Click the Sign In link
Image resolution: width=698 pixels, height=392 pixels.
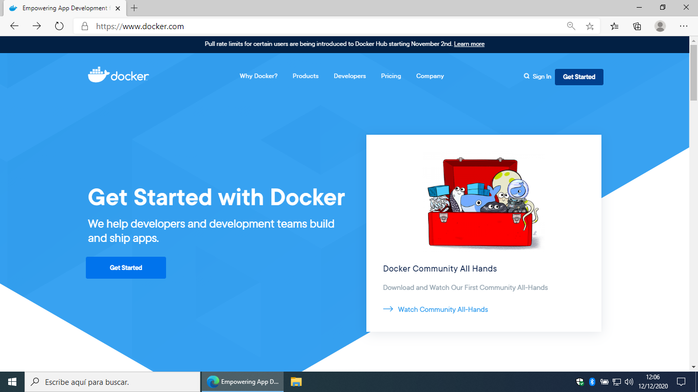(542, 77)
